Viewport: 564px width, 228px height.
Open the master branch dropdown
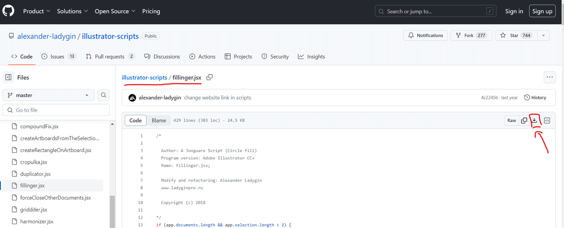(x=49, y=95)
